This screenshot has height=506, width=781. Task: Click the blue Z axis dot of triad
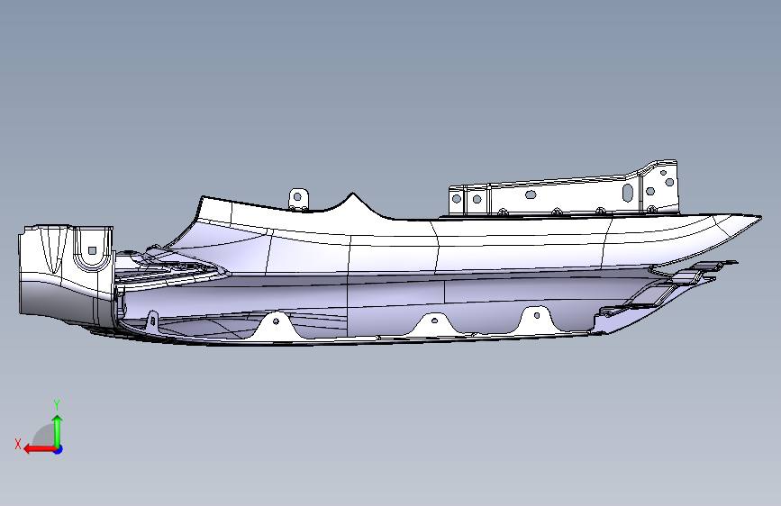59,449
